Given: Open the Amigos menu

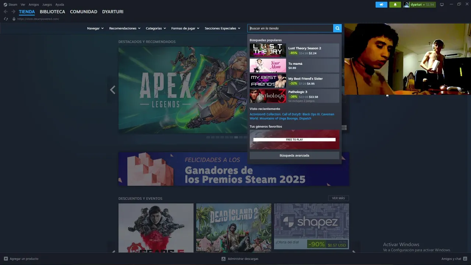Looking at the screenshot, I should coord(34,5).
